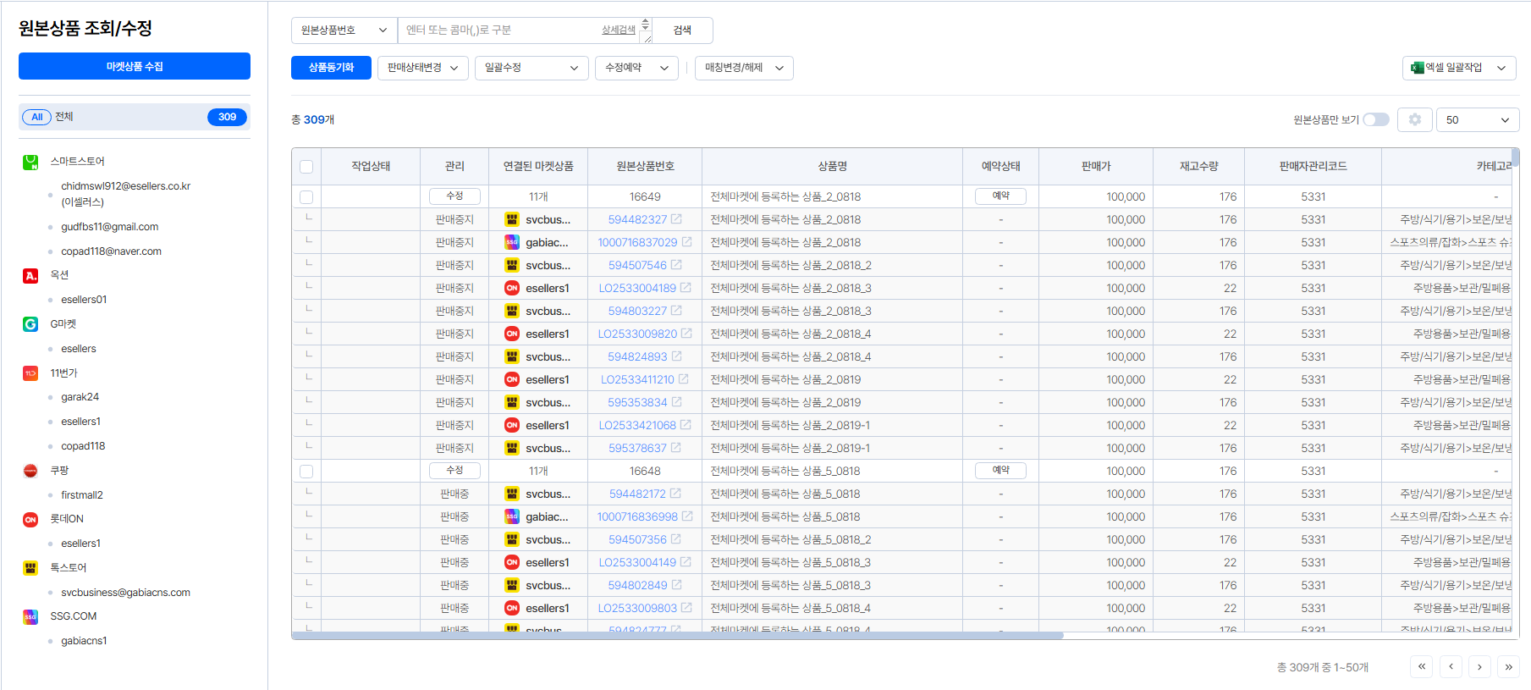Viewport: 1531px width, 690px height.
Task: Select the esellers01 Auction account
Action: pyautogui.click(x=84, y=300)
